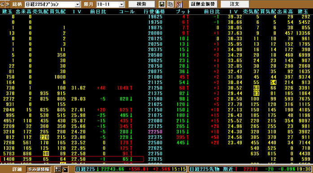
Task: Click call change +40 at strike 21250
Action: (x=101, y=88)
